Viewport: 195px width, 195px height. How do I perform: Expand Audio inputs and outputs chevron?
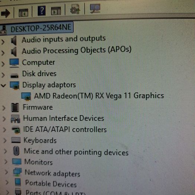[3, 42]
